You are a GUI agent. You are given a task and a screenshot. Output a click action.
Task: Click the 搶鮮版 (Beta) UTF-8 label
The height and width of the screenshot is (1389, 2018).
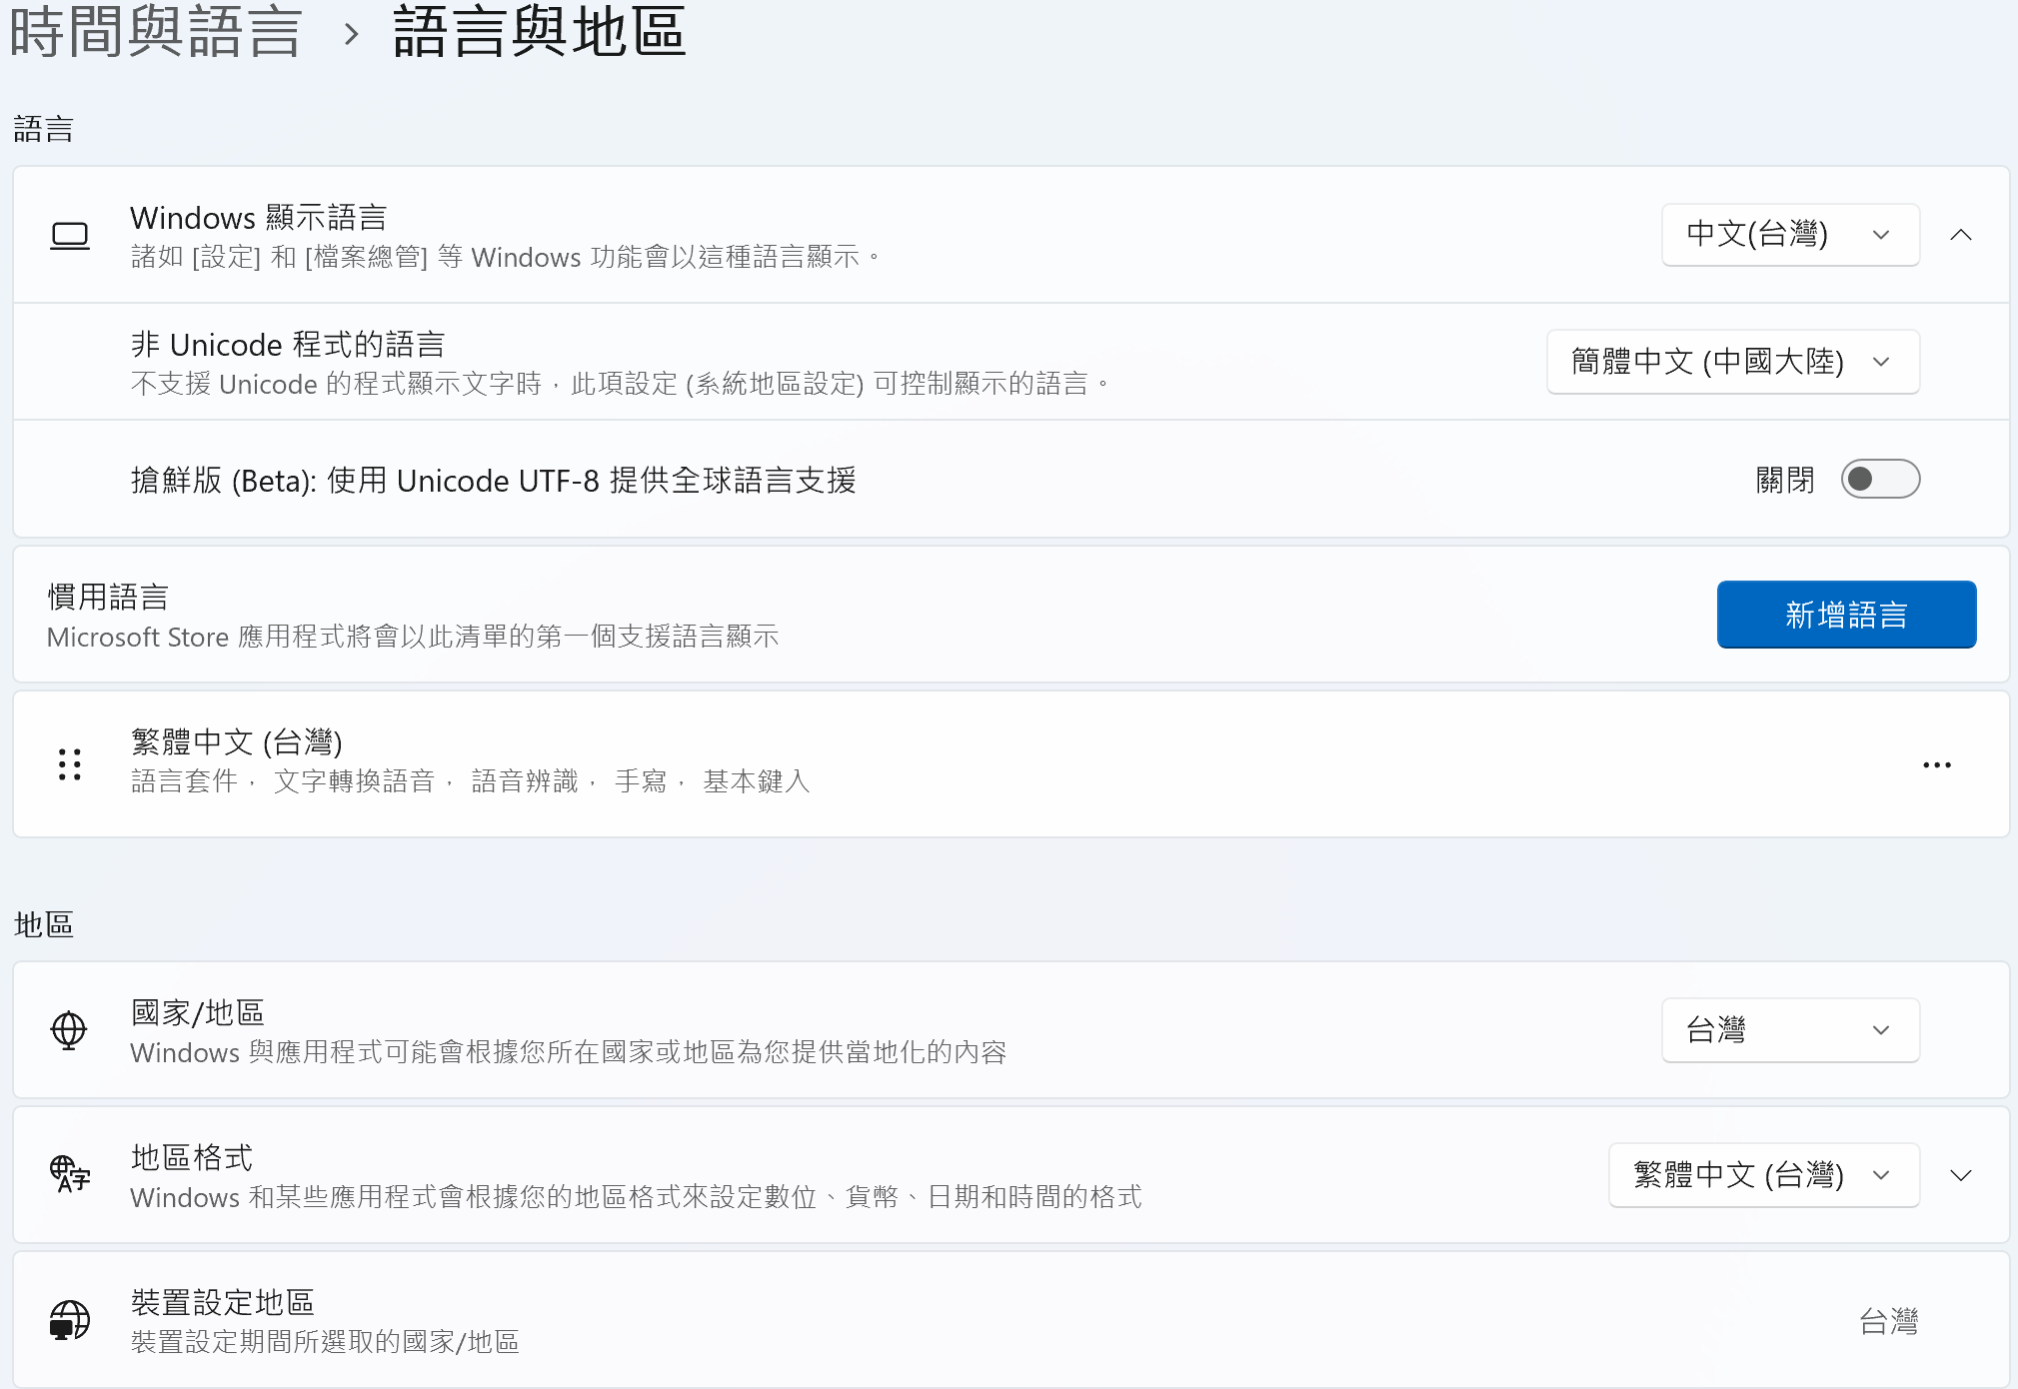pos(494,481)
